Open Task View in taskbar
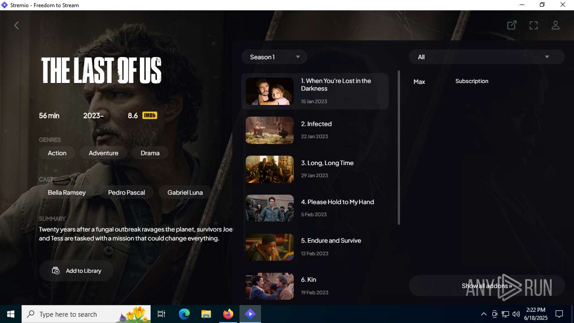 (161, 314)
